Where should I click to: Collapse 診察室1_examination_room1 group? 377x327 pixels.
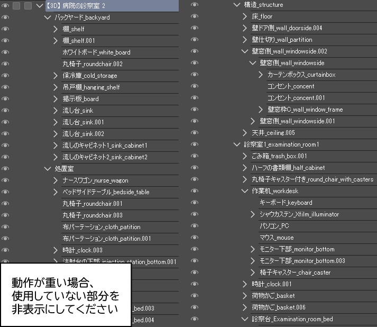(x=237, y=144)
